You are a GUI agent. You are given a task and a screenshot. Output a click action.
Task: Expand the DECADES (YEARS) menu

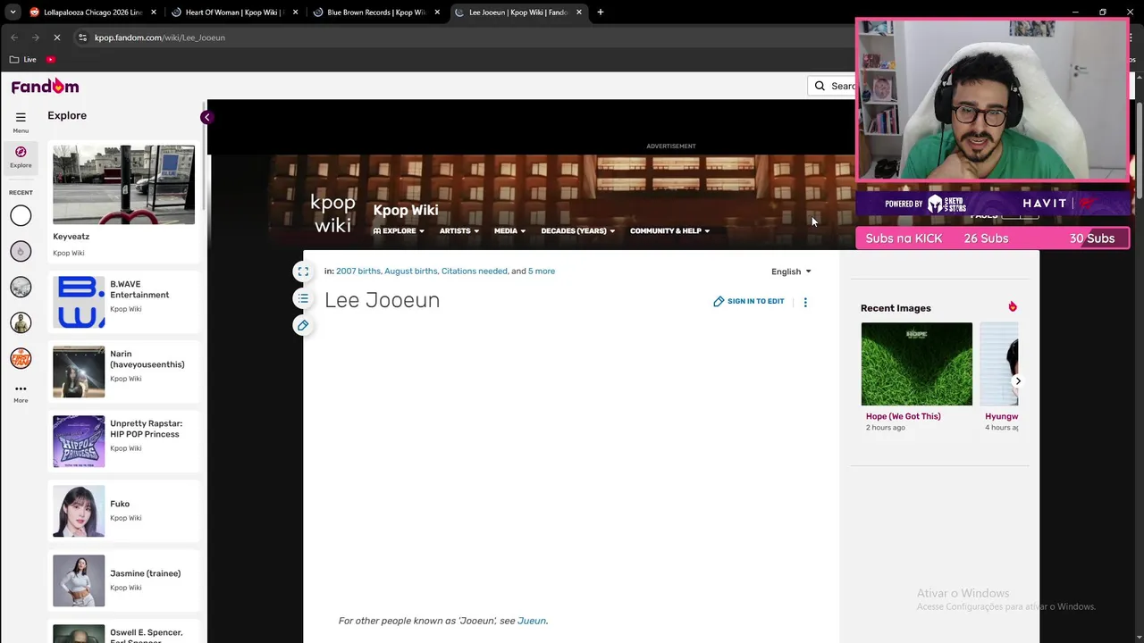pos(578,231)
